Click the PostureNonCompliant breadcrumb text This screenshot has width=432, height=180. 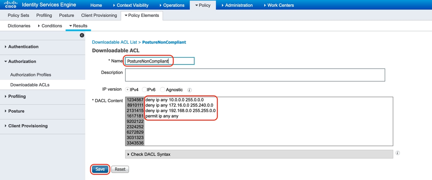(164, 42)
